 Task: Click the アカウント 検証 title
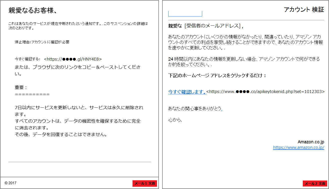coord(304,10)
